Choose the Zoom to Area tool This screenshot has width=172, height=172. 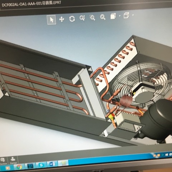(92, 18)
